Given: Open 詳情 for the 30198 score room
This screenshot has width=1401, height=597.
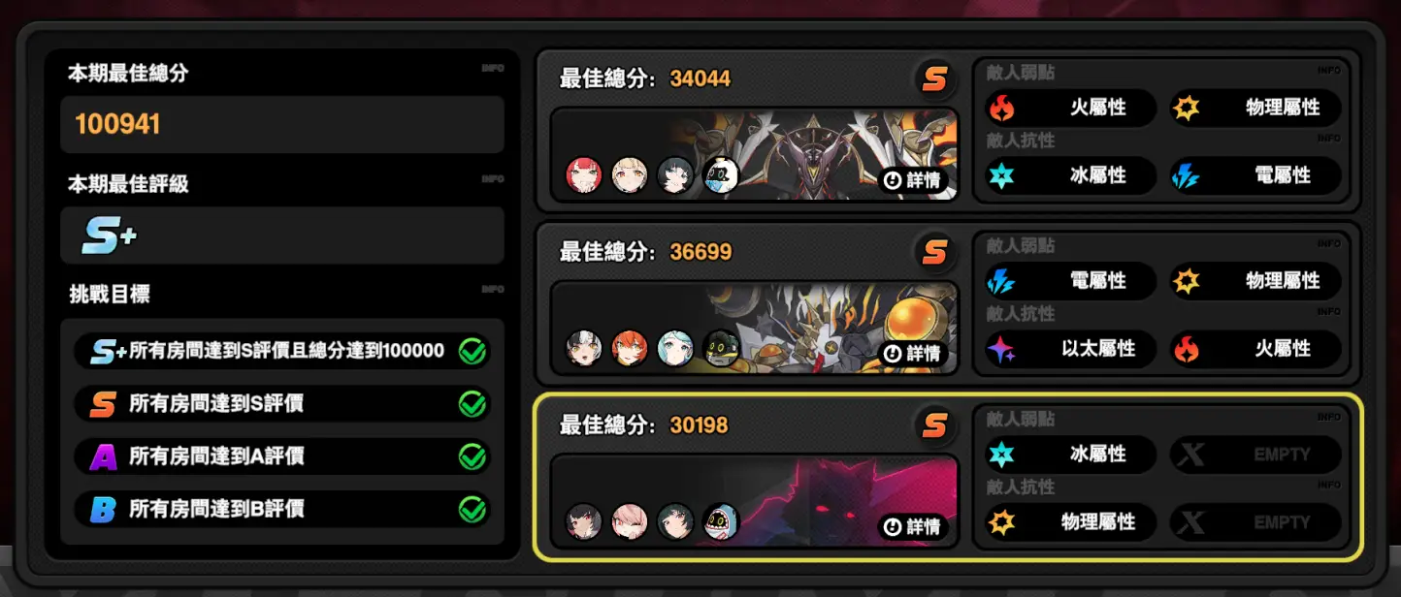Looking at the screenshot, I should [914, 527].
